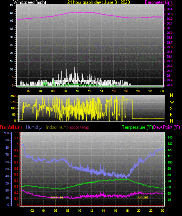
Task: Click the 28.8 barometer axis value
Action: click(x=170, y=85)
